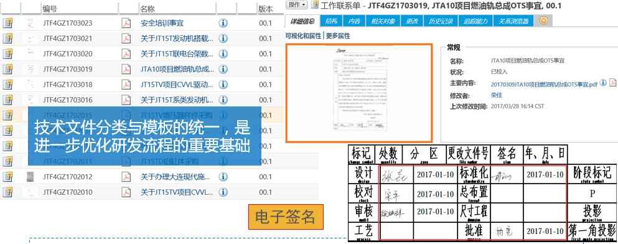
Task: Open 关于JT15T联电台架数... document link
Action: pyautogui.click(x=177, y=54)
